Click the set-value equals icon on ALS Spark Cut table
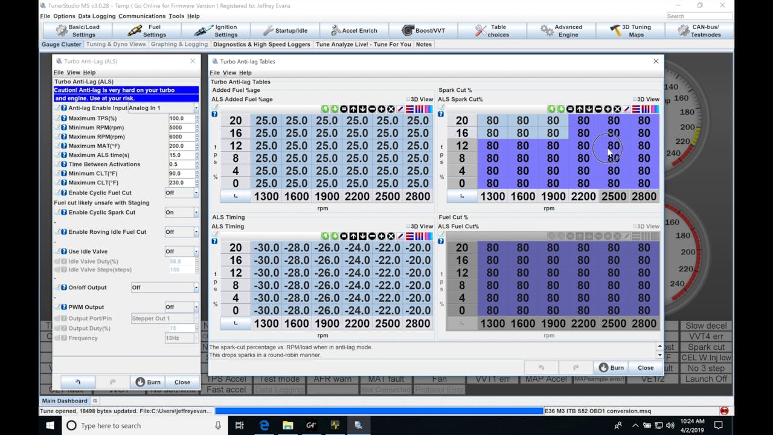The image size is (773, 435). point(570,109)
